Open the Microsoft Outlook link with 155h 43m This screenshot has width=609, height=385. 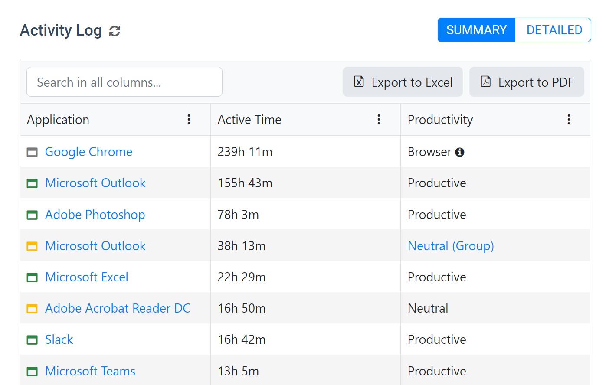tap(95, 183)
